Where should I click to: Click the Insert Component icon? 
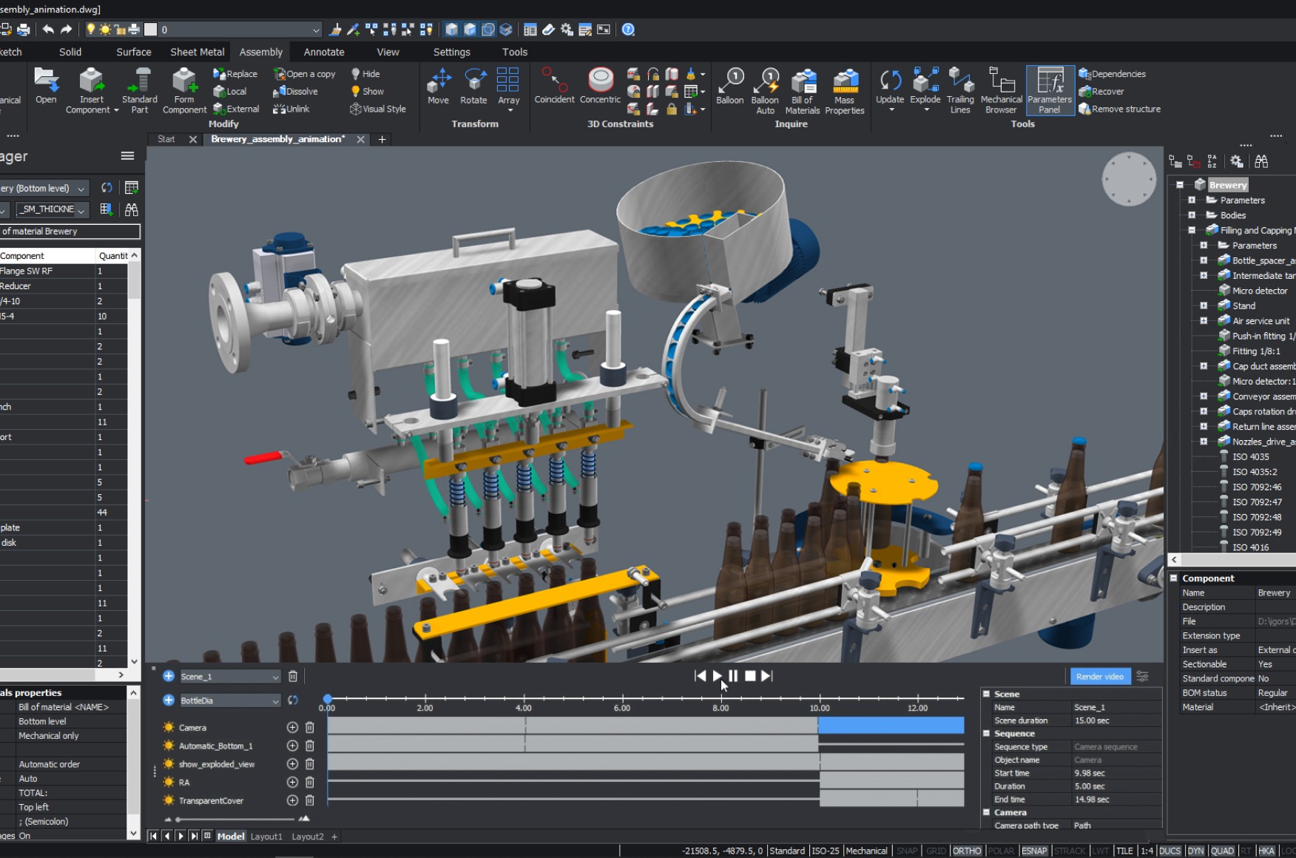92,81
